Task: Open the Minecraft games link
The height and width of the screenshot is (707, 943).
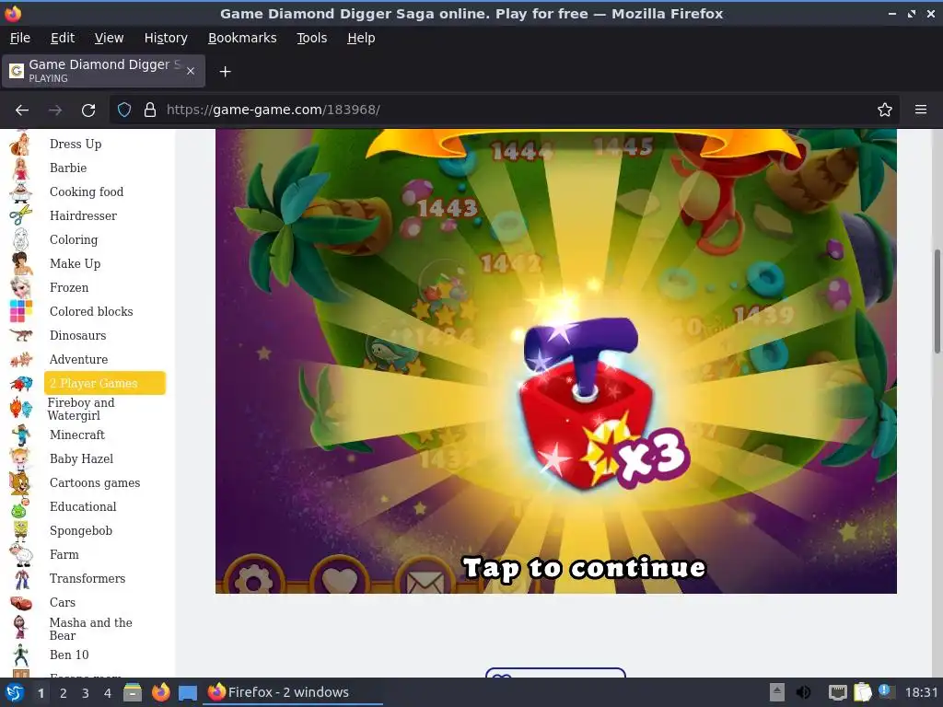Action: tap(77, 435)
